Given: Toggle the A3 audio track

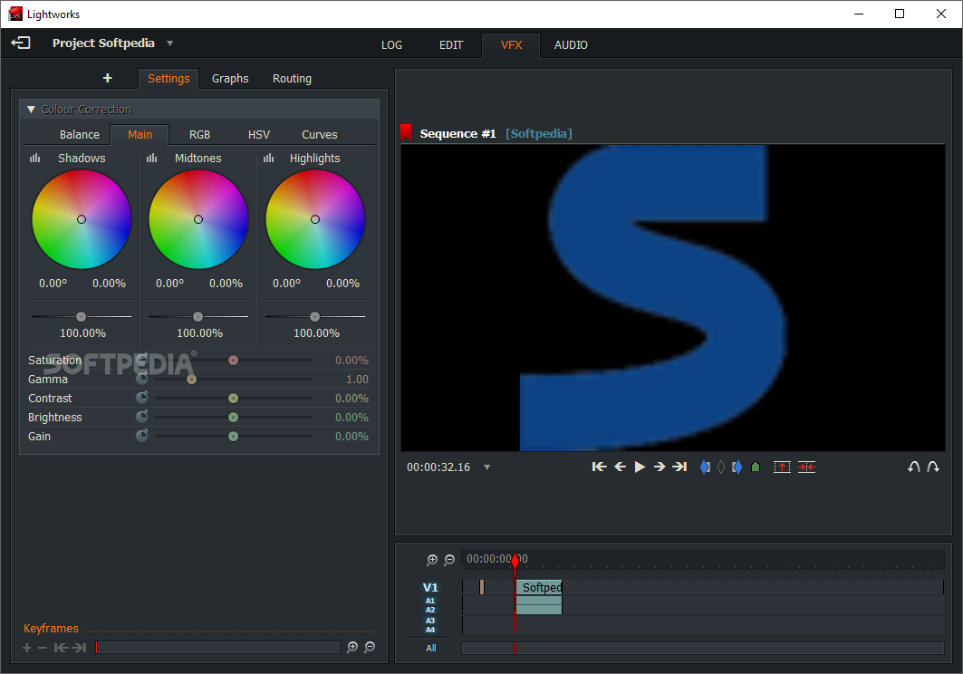Looking at the screenshot, I should tap(430, 621).
